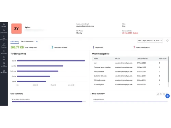
Task: Click Rebecca's storage usage bar
Action: [x=38, y=71]
